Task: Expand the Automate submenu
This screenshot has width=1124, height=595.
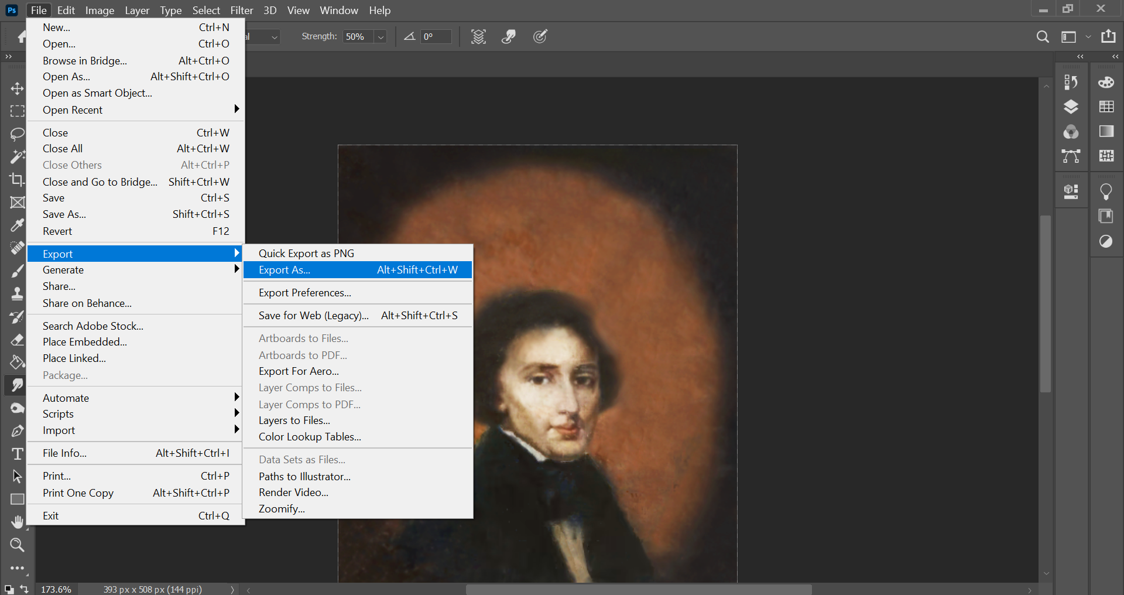Action: [x=136, y=398]
